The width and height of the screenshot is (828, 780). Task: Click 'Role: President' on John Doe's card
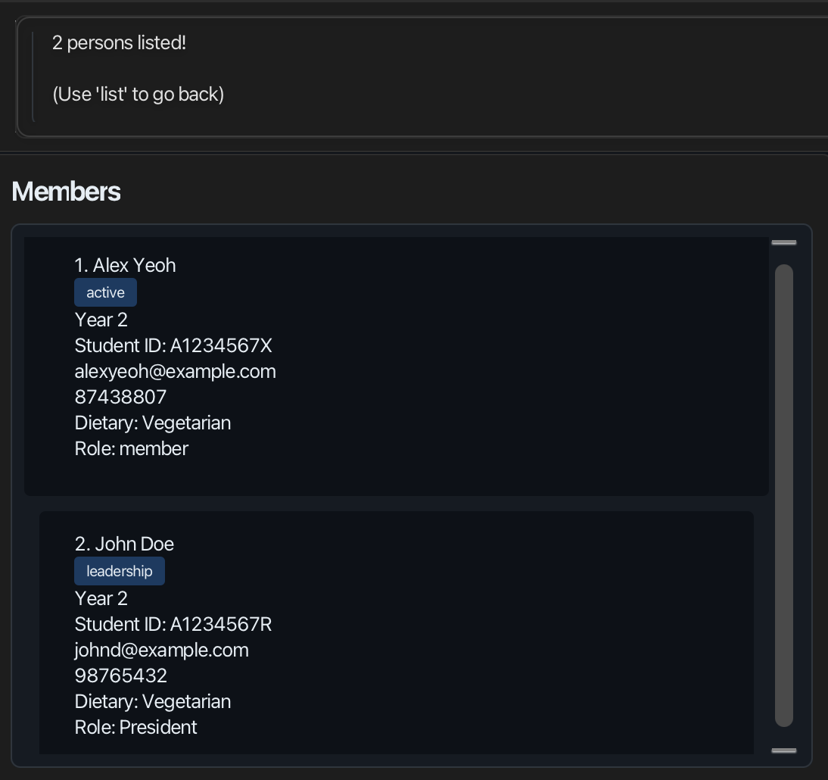135,727
